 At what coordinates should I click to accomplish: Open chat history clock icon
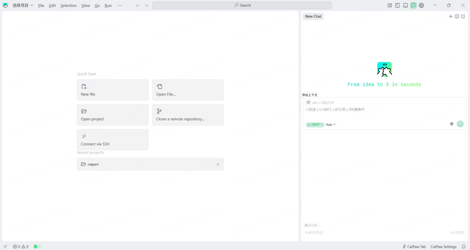tap(457, 17)
